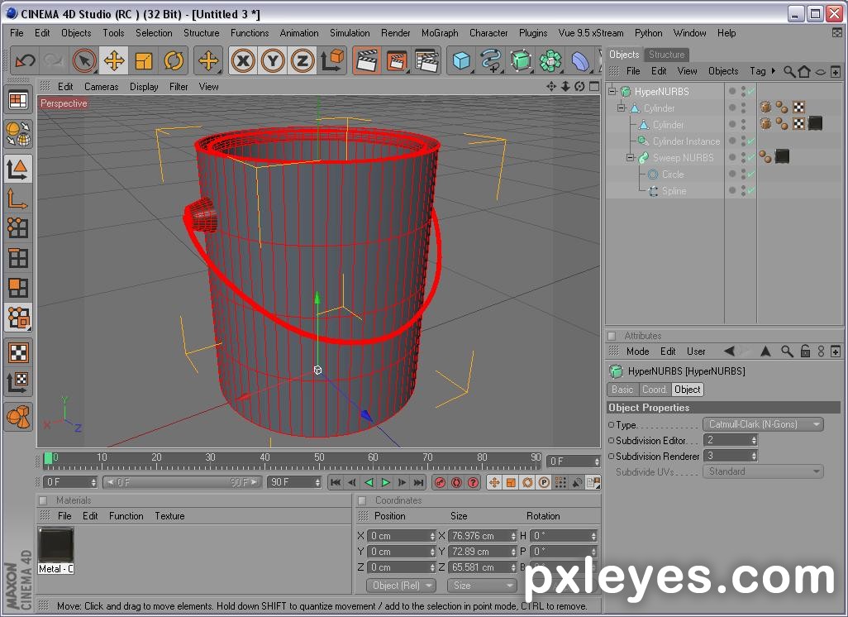Collapse the HyperNURBS tree node

pyautogui.click(x=612, y=92)
